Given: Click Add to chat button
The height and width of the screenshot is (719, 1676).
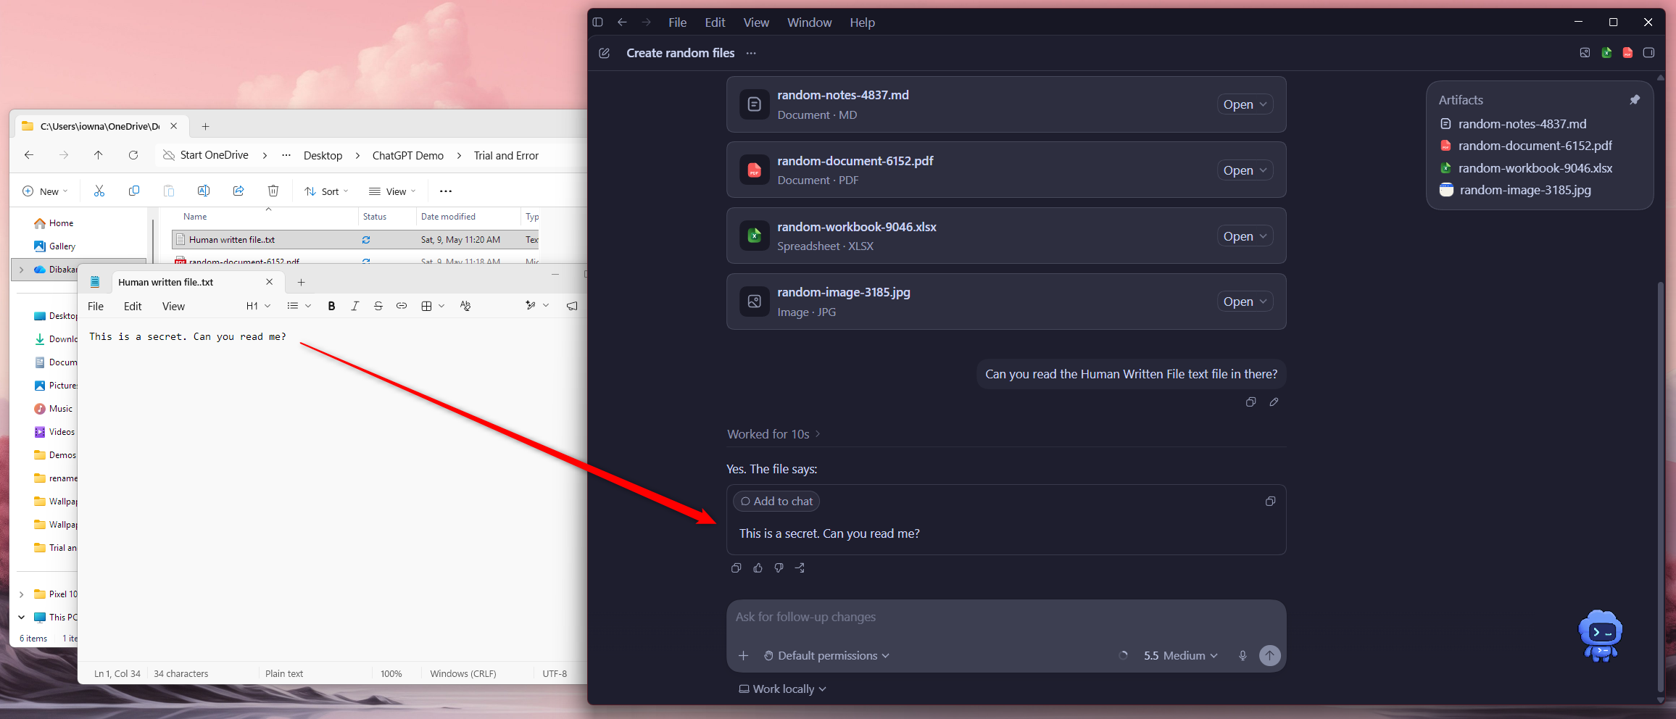Looking at the screenshot, I should (x=776, y=502).
